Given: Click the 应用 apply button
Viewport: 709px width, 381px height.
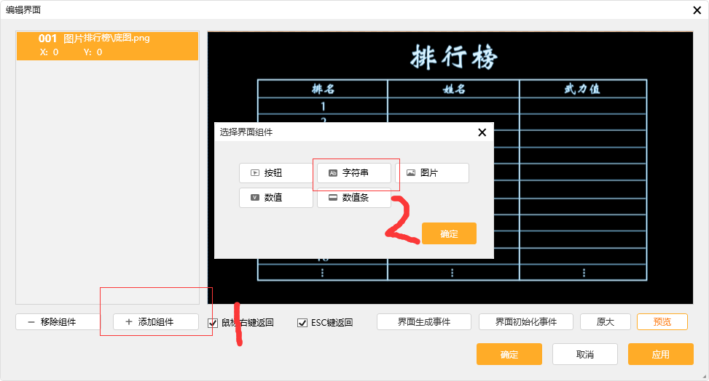Looking at the screenshot, I should coord(660,354).
